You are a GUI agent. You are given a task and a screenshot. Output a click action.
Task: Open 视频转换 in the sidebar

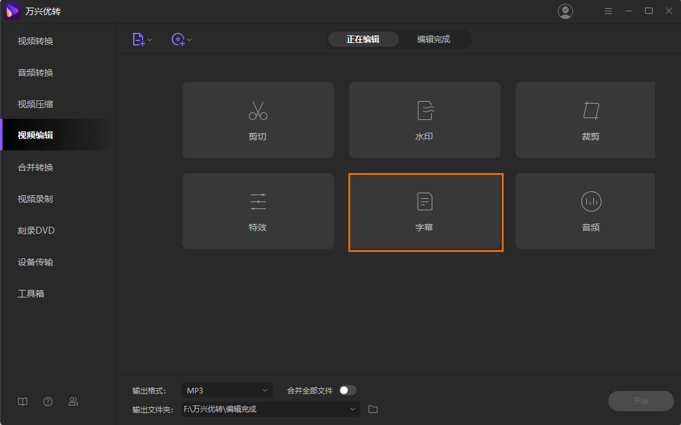58,41
